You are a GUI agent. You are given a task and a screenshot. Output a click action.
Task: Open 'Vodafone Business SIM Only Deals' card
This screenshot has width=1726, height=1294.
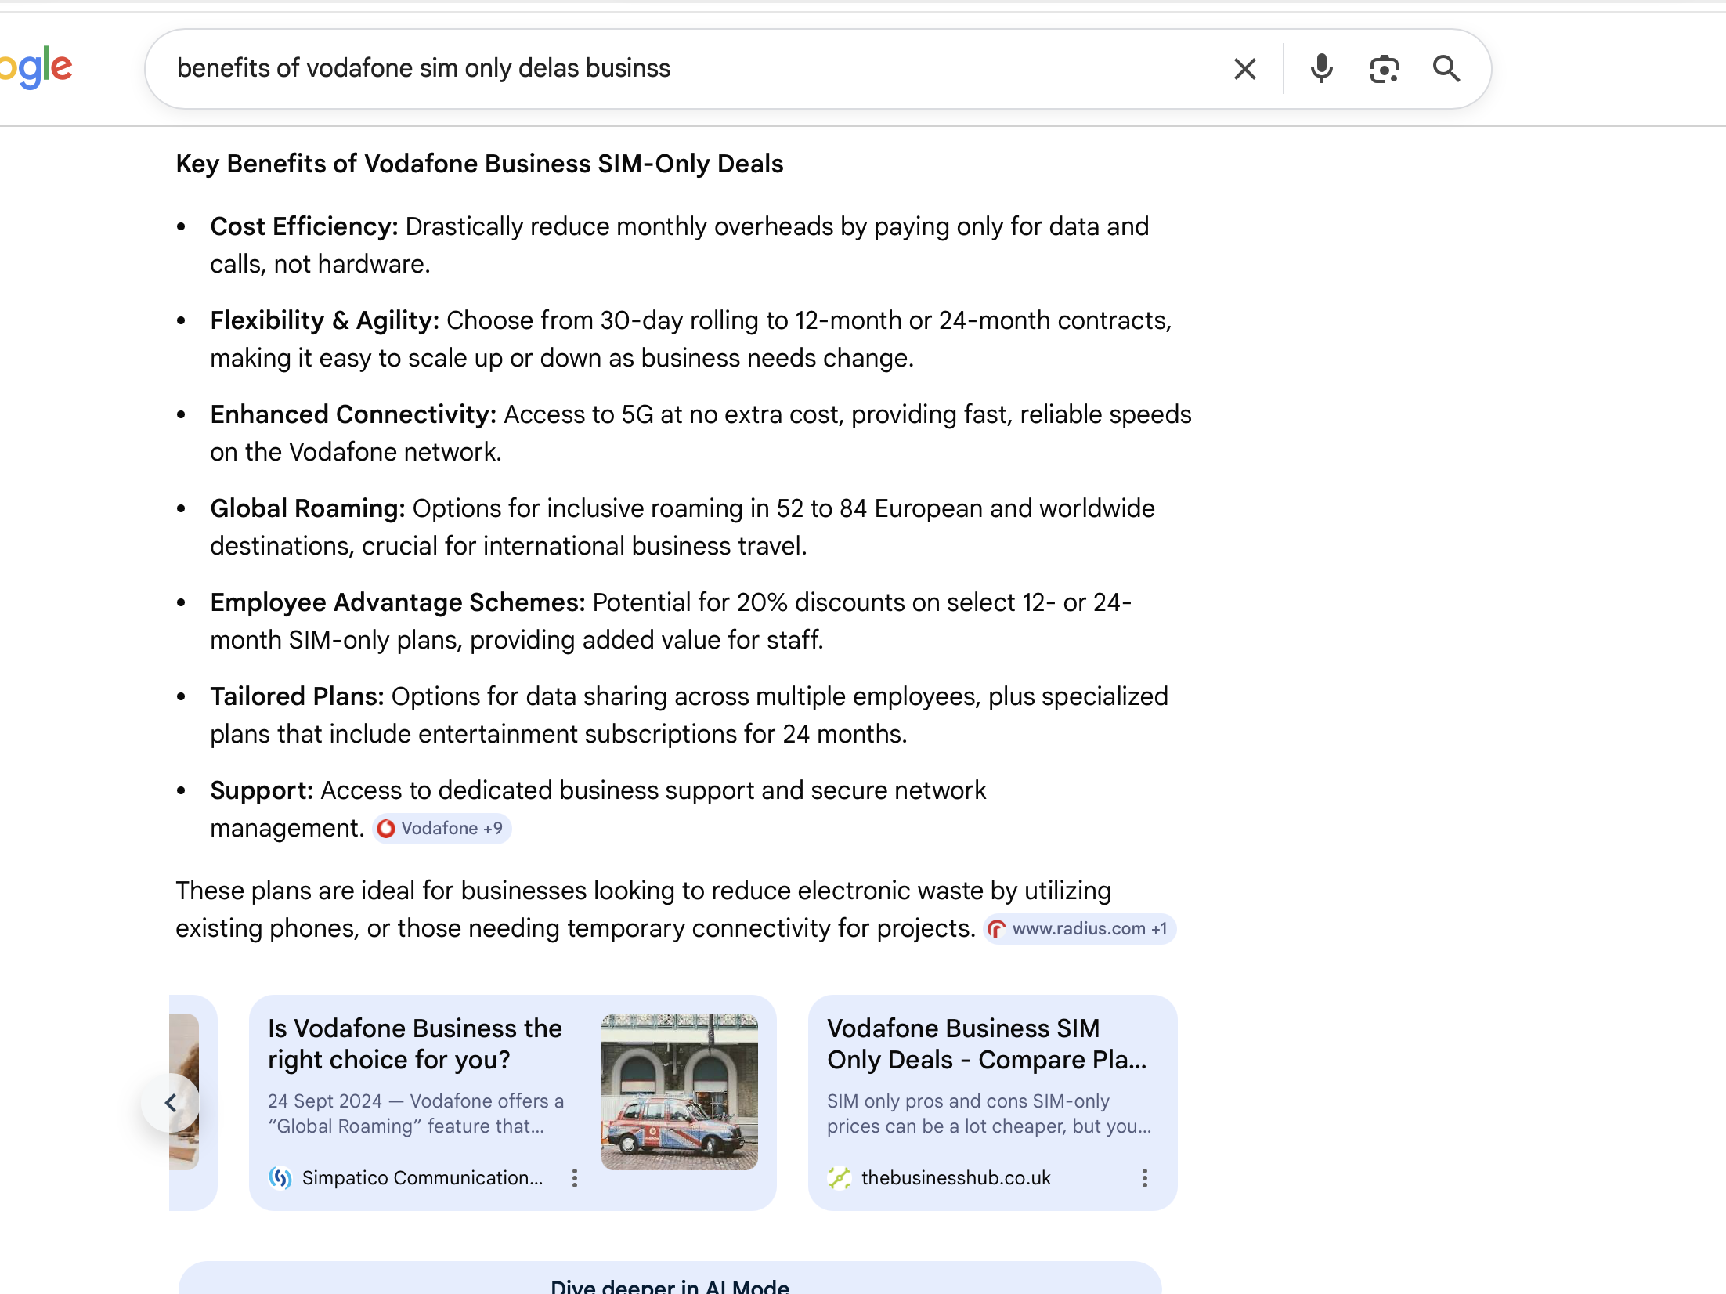[992, 1103]
